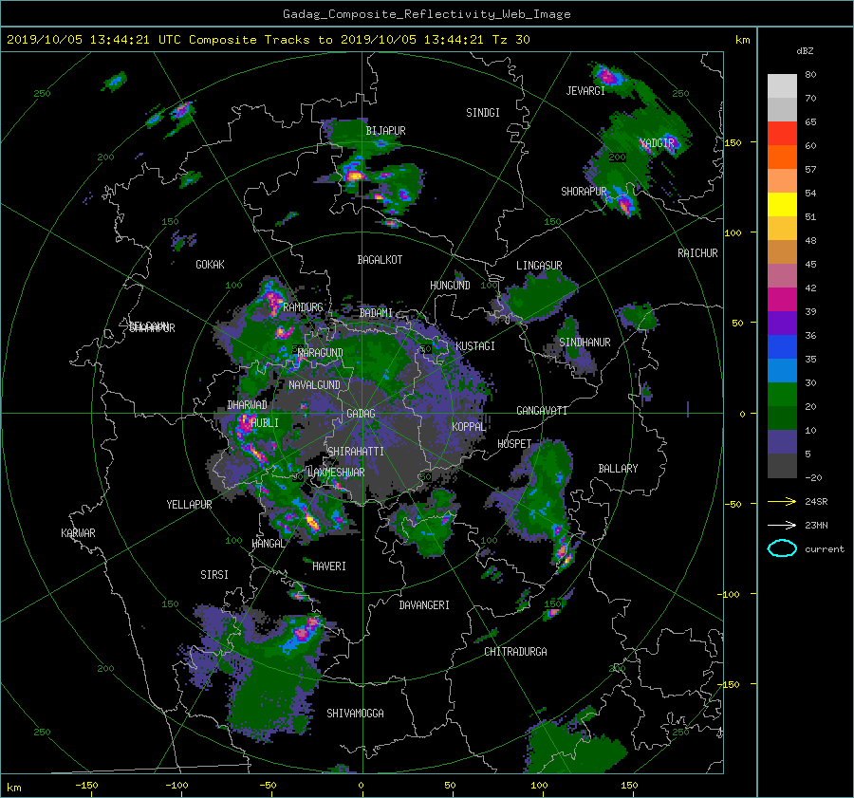Click the DHARWAD city label
The image size is (854, 798).
point(248,405)
